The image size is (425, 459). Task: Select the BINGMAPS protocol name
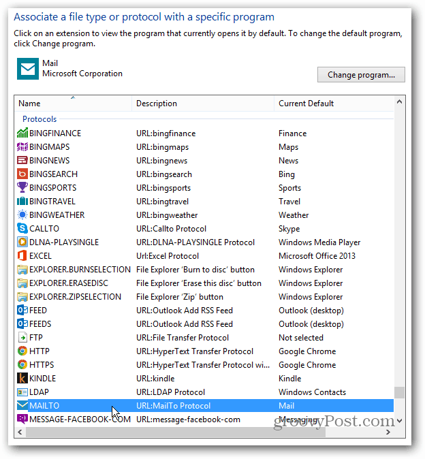tap(50, 146)
